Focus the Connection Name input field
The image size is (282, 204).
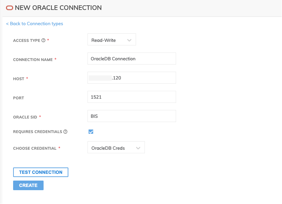(132, 59)
